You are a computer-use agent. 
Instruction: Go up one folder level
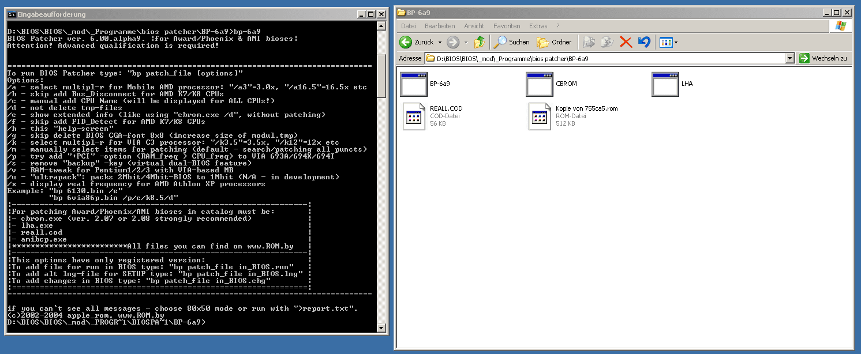[x=479, y=42]
